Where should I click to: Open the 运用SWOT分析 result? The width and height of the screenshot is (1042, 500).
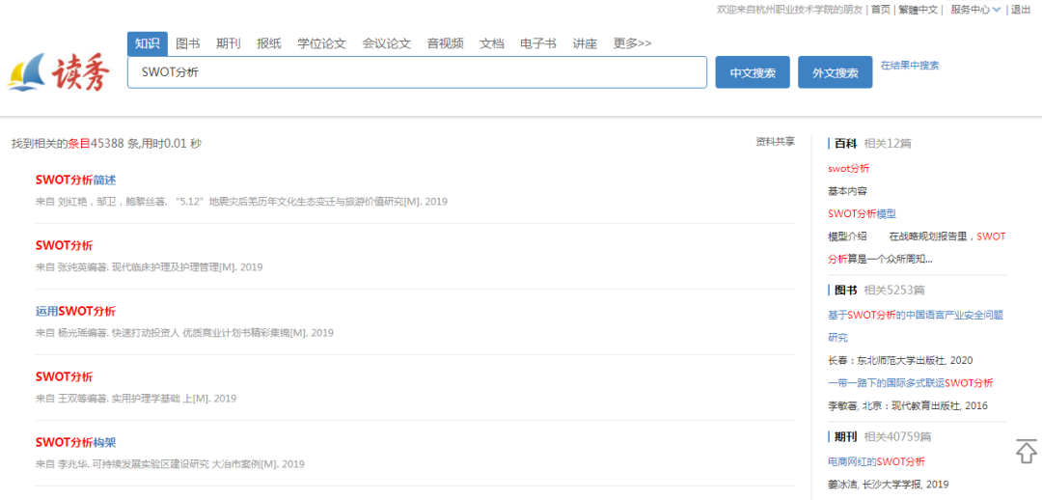coord(75,311)
